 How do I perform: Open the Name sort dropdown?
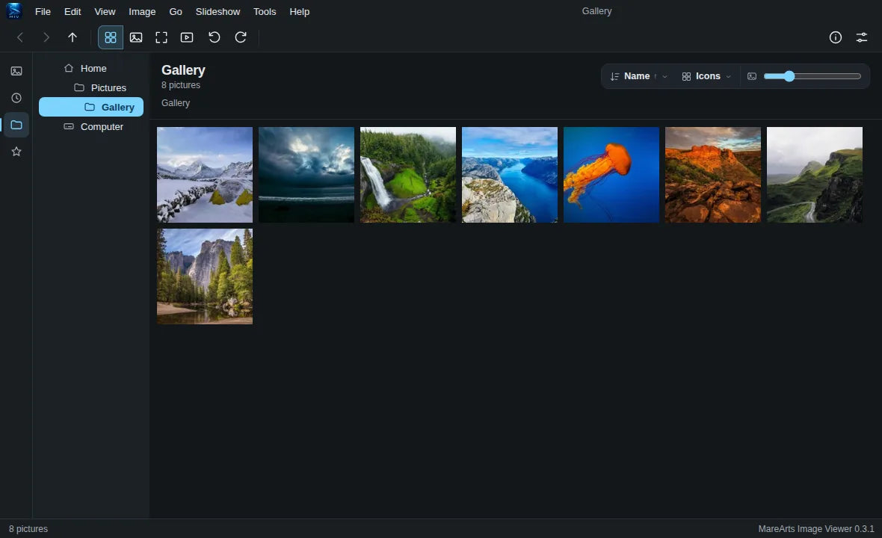(639, 76)
